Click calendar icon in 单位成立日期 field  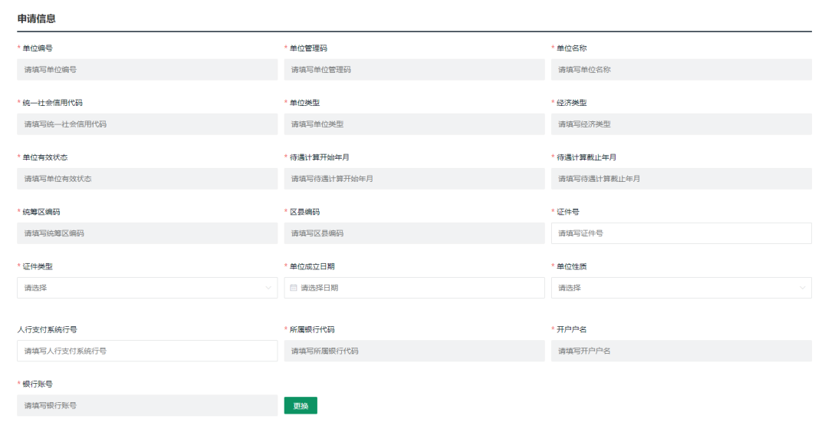[x=294, y=288]
